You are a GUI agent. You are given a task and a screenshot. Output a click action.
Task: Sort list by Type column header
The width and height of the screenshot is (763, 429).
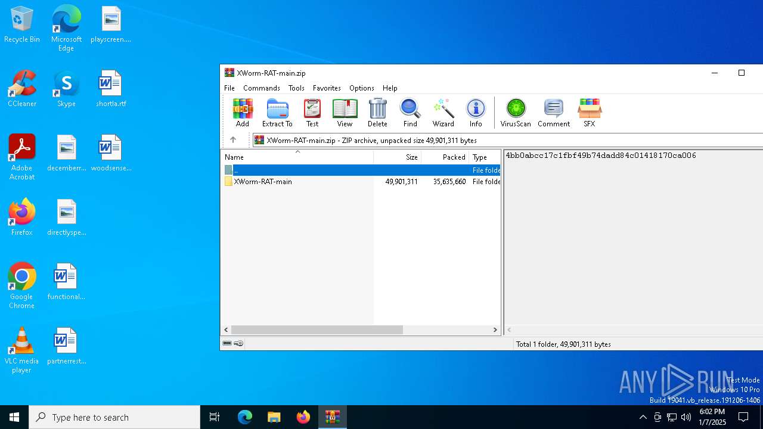coord(485,157)
